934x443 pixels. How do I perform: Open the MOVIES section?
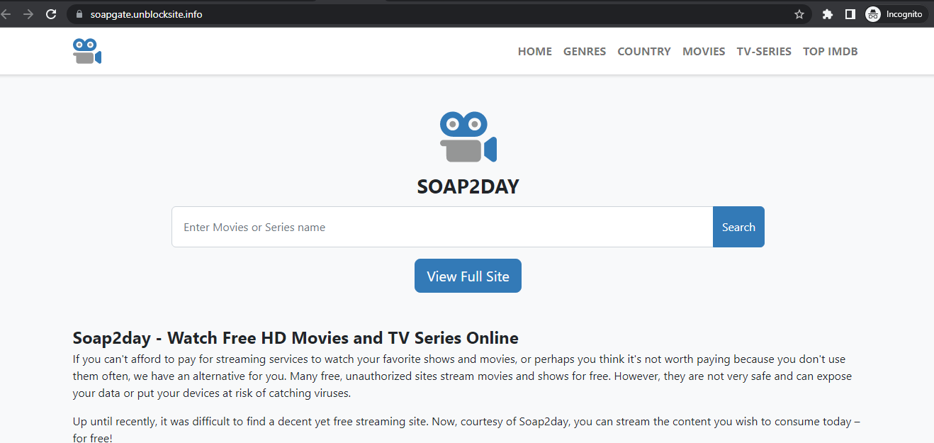(x=703, y=50)
